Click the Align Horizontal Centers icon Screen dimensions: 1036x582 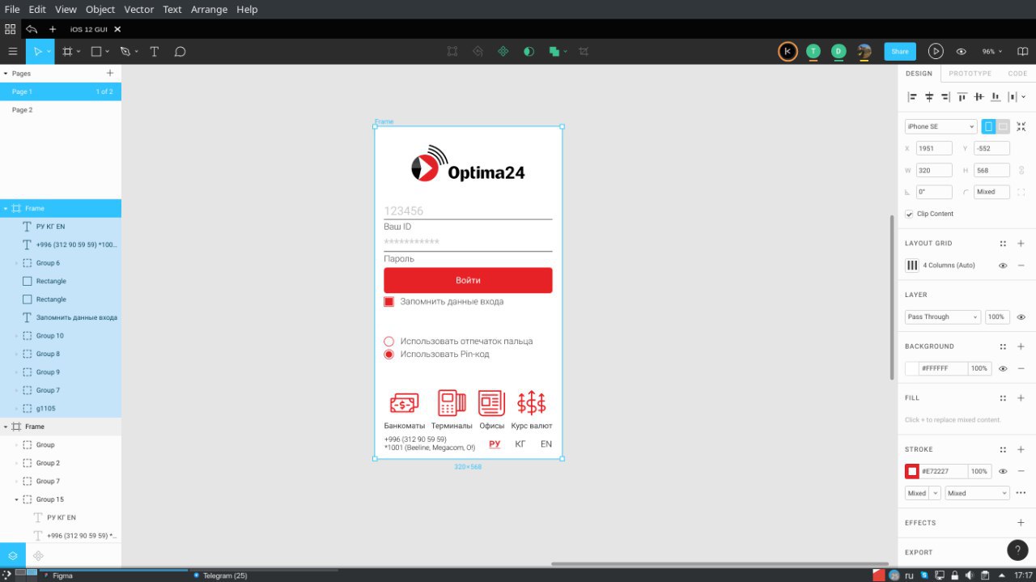(x=929, y=96)
